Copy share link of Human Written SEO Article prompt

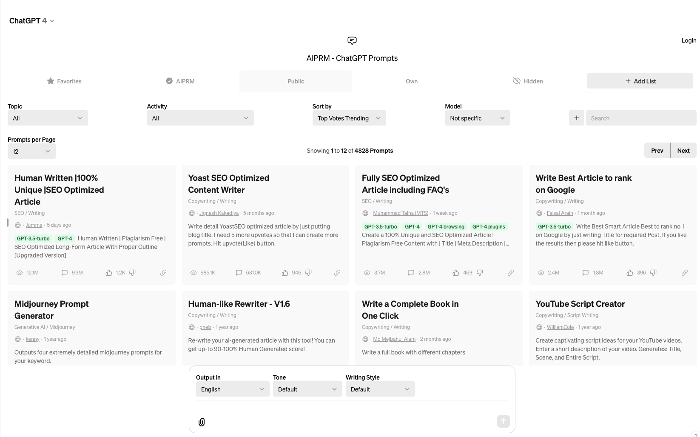pos(163,273)
